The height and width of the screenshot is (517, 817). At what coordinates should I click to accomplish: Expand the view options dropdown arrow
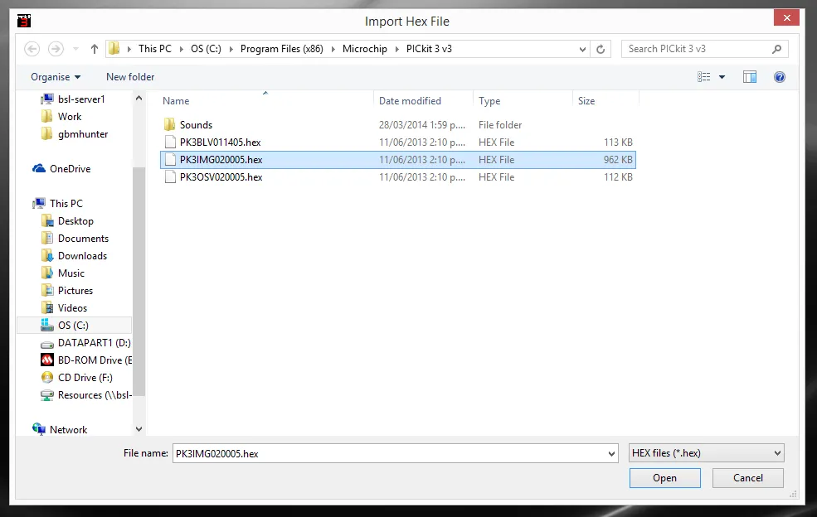(x=722, y=77)
